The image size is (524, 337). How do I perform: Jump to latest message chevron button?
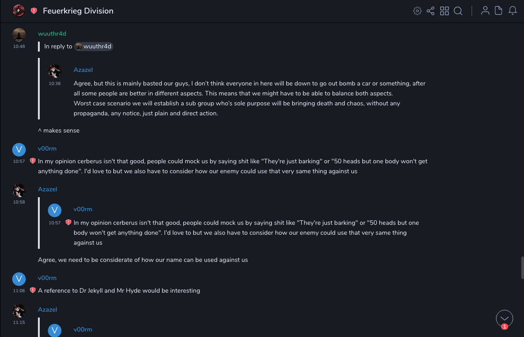505,318
